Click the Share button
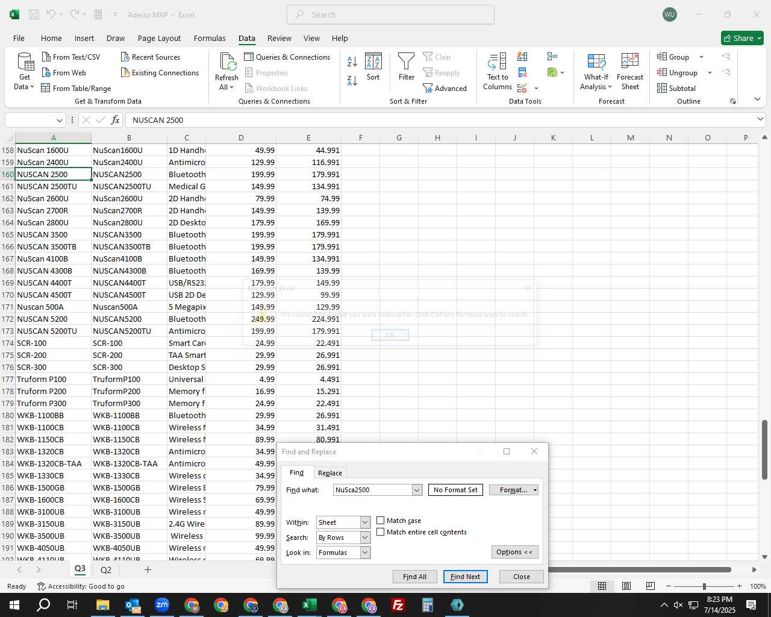 tap(742, 38)
